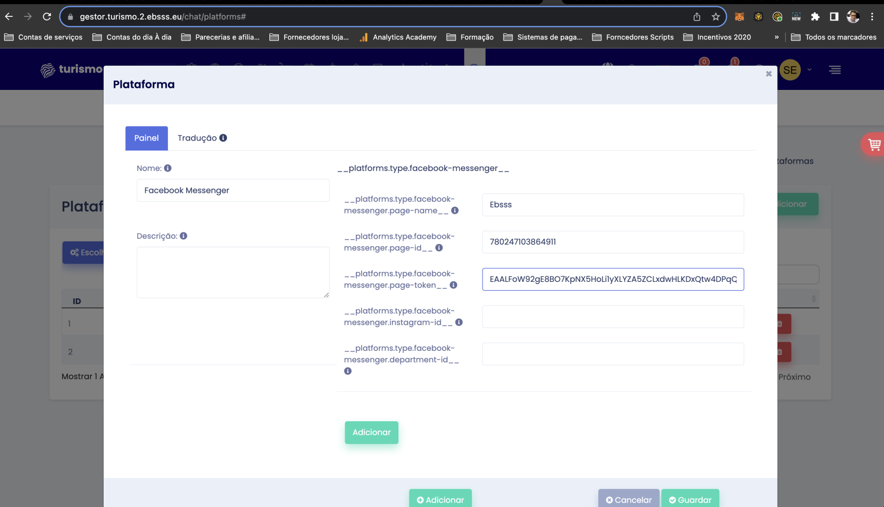Click the page-name field containing Ebsss
Screen dimensions: 884x507
coord(613,205)
